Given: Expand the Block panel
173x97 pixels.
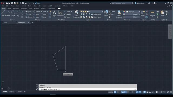Looking at the screenshot, I should click(x=110, y=20).
